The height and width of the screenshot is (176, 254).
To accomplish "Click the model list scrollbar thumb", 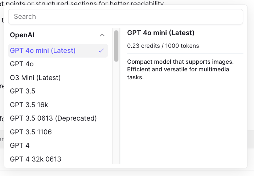I will pyautogui.click(x=116, y=46).
